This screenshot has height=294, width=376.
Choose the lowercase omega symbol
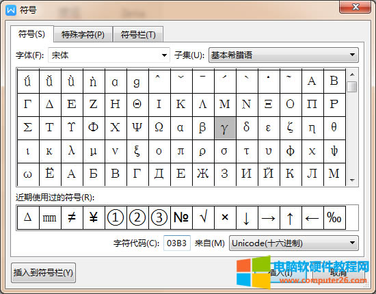point(28,174)
